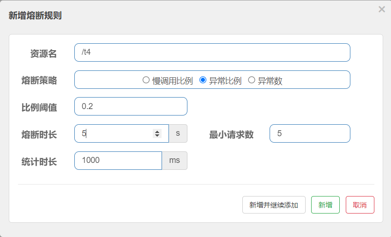Click the "s" unit addon beside 熔断时长
391x237 pixels.
click(178, 133)
